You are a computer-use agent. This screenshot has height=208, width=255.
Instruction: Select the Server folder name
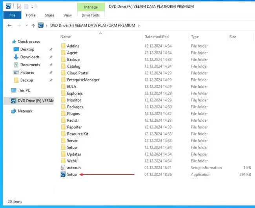pos(72,141)
